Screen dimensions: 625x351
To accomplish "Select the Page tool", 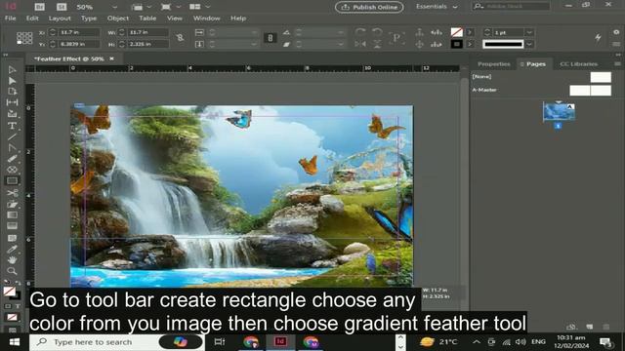I will tap(12, 92).
